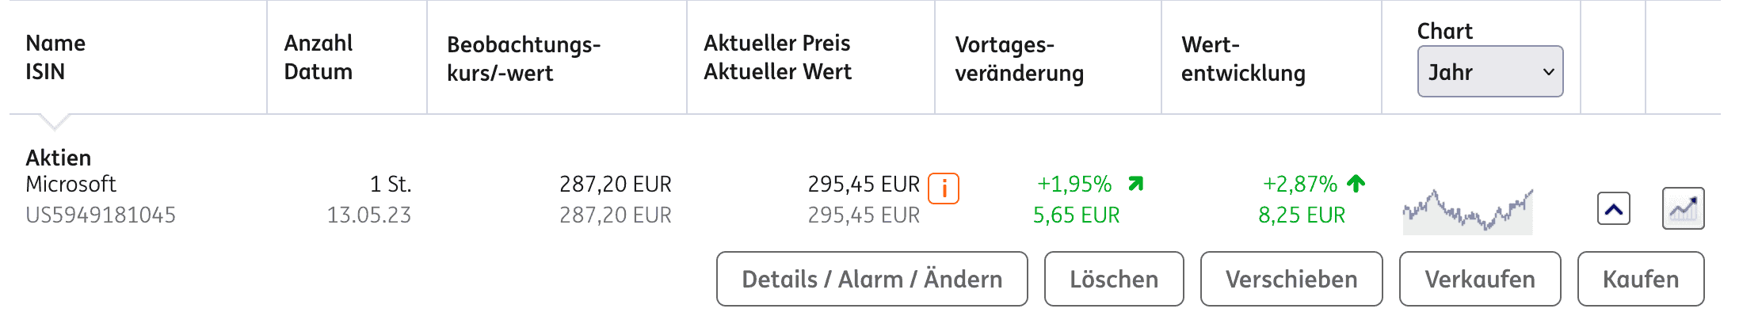
Task: Sort by the Name ISIN column header
Action: [55, 57]
